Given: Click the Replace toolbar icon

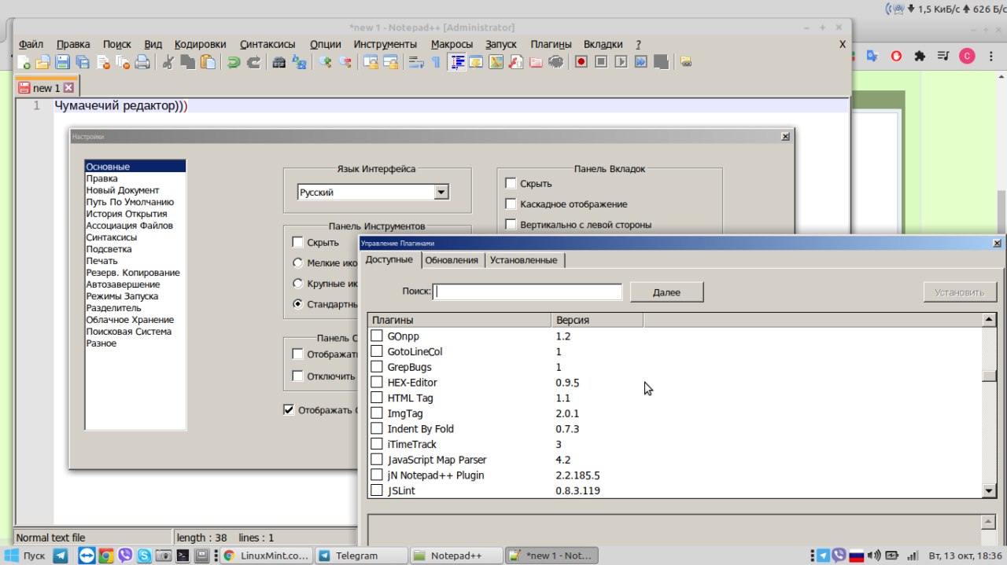Looking at the screenshot, I should (x=299, y=62).
